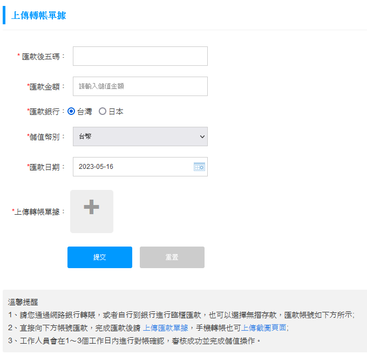The height and width of the screenshot is (355, 367).
Task: Expand the 儲值幣別 dropdown showing 台幣
Action: [x=140, y=136]
